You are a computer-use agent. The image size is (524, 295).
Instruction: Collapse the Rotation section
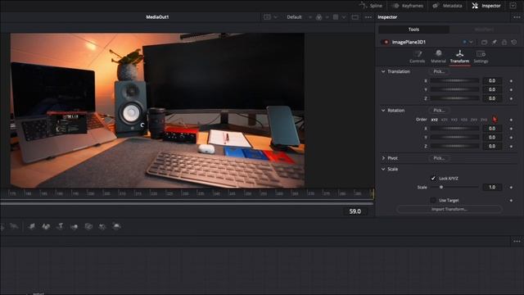[383, 111]
